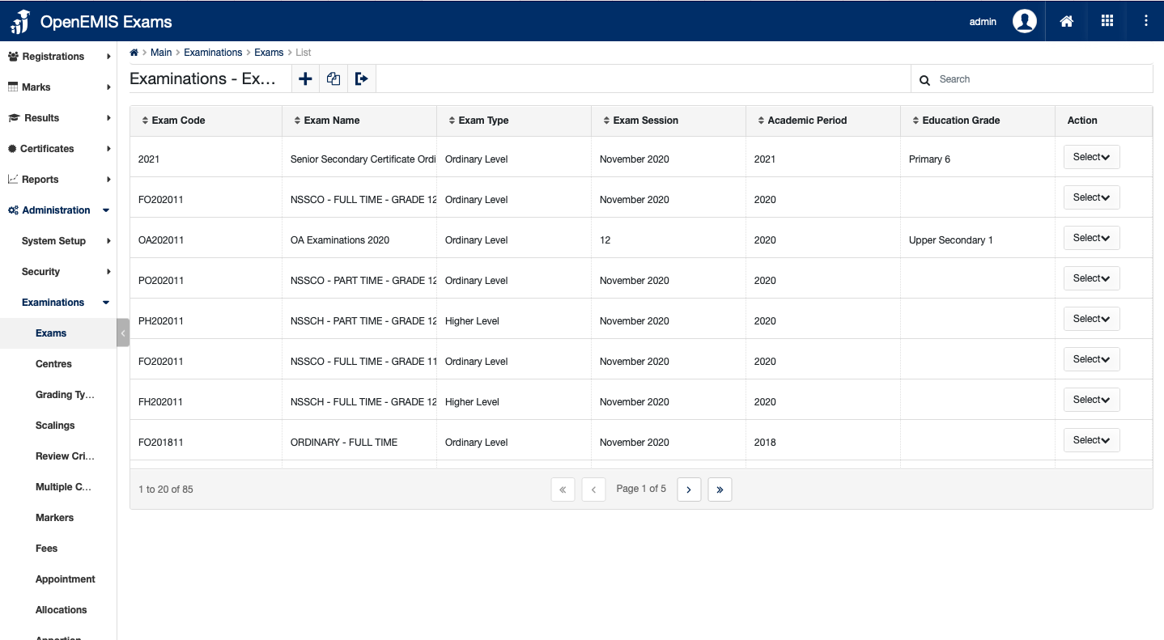1164x640 pixels.
Task: Sort by Exam Type column
Action: coord(478,121)
